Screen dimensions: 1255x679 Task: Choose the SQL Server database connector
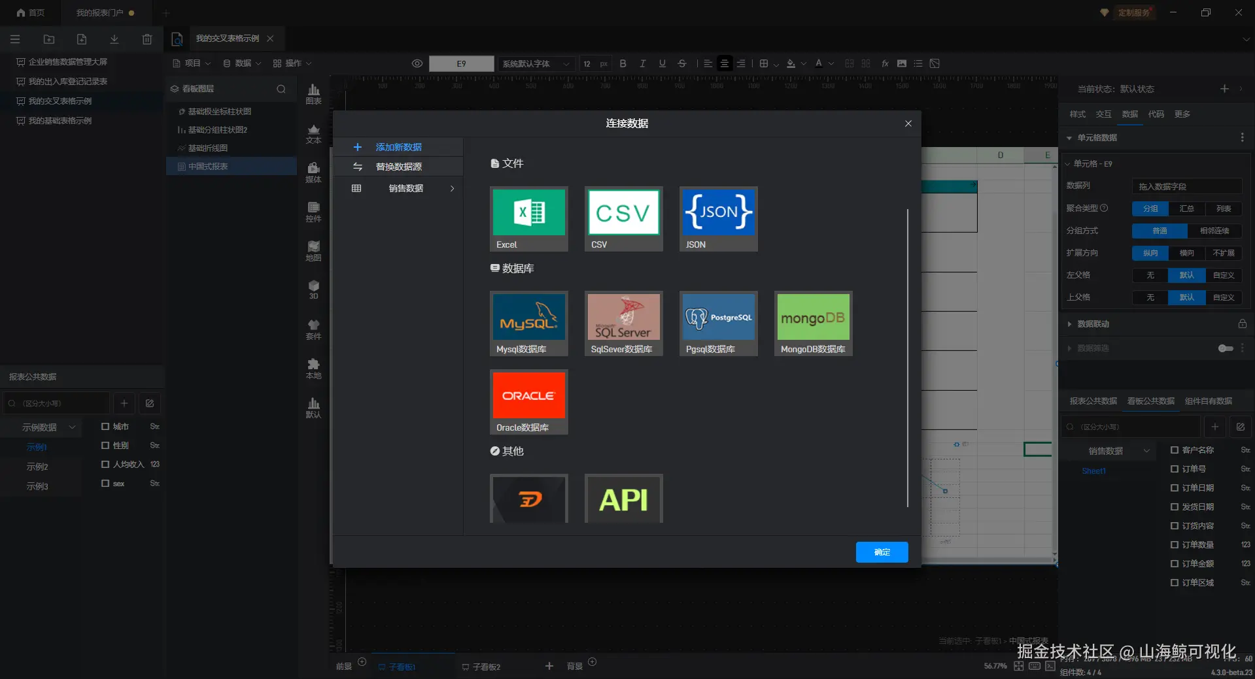623,323
